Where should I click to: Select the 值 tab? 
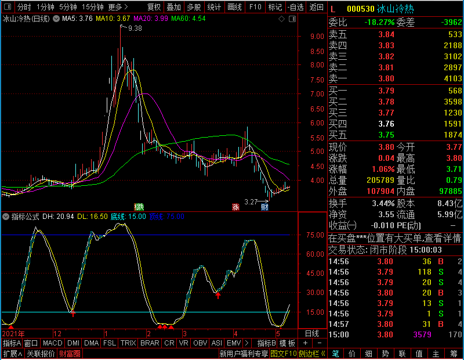[419, 354]
